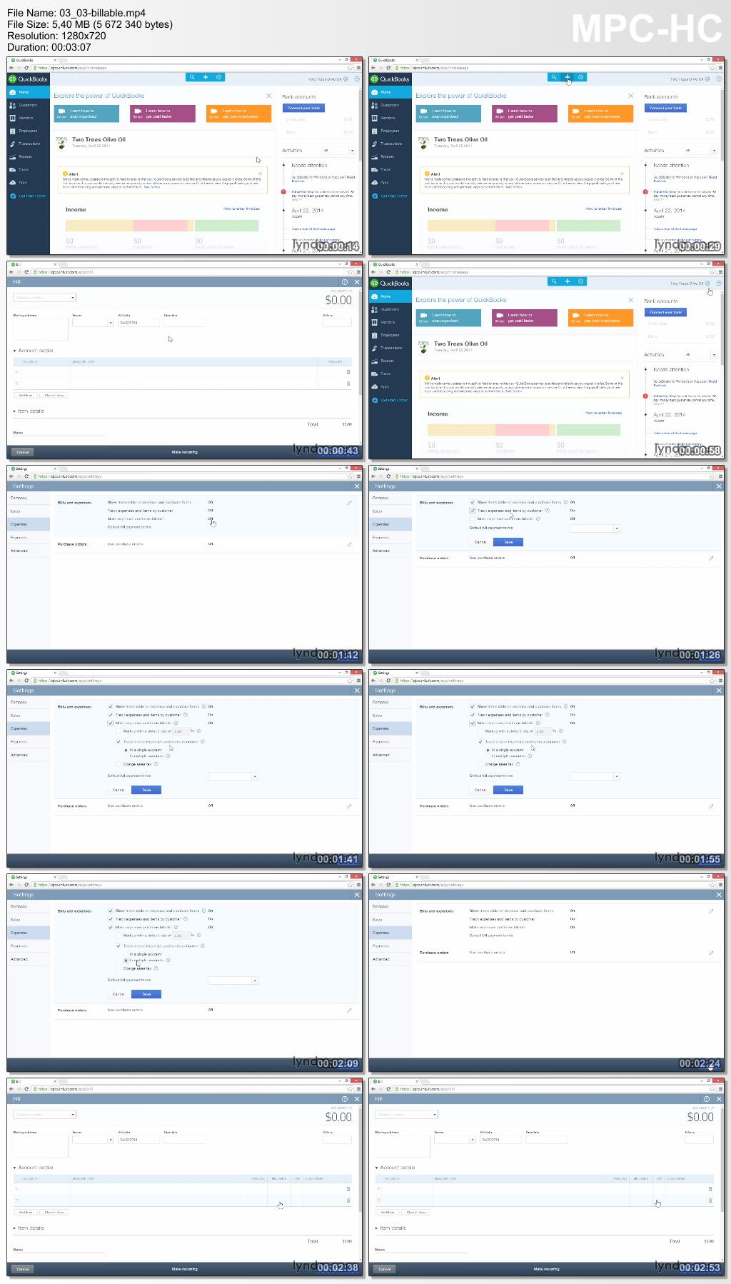Screen dimensions: 731x1284
Task: Close the Settings panel in the 00:01:12 frame
Action: point(357,486)
